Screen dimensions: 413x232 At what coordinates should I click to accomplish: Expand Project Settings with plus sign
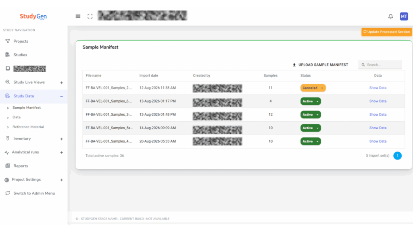(x=61, y=180)
